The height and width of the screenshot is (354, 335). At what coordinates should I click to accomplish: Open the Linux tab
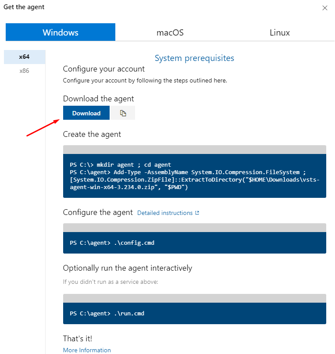(279, 32)
